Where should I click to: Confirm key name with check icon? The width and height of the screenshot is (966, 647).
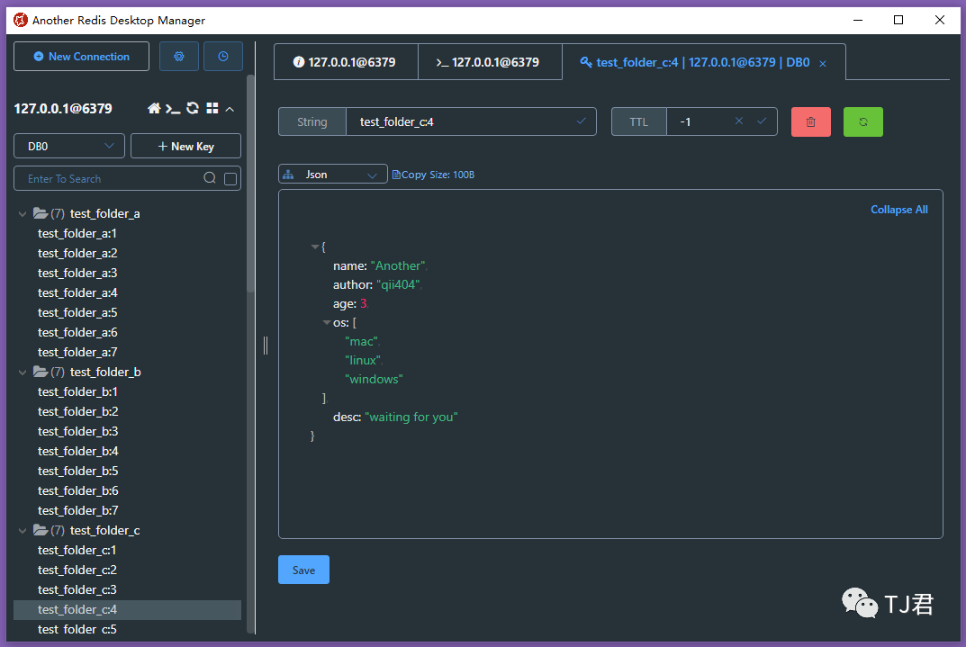point(581,121)
